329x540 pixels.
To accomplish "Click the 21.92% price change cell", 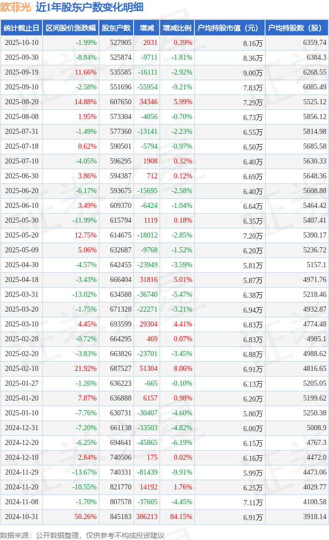I will point(85,369).
